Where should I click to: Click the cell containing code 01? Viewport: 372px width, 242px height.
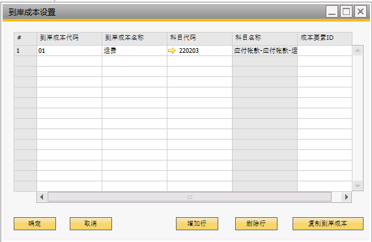69,51
